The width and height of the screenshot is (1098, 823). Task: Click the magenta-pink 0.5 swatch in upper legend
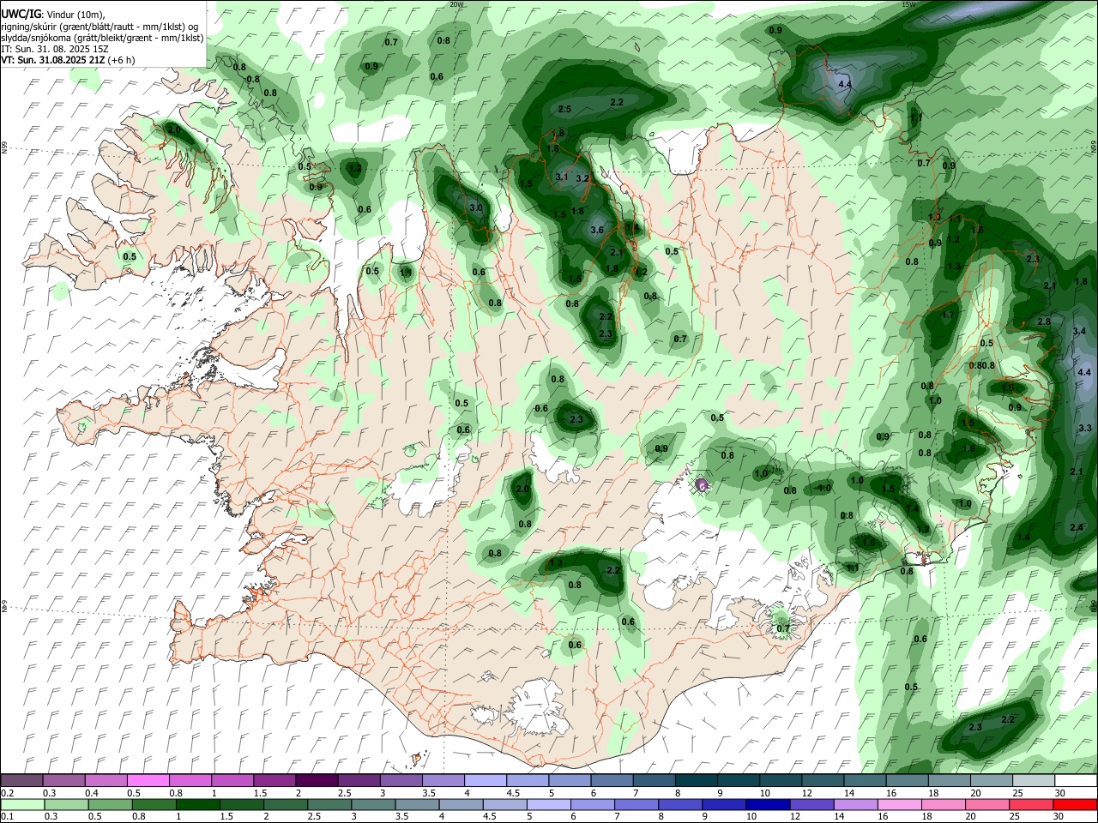(x=148, y=780)
